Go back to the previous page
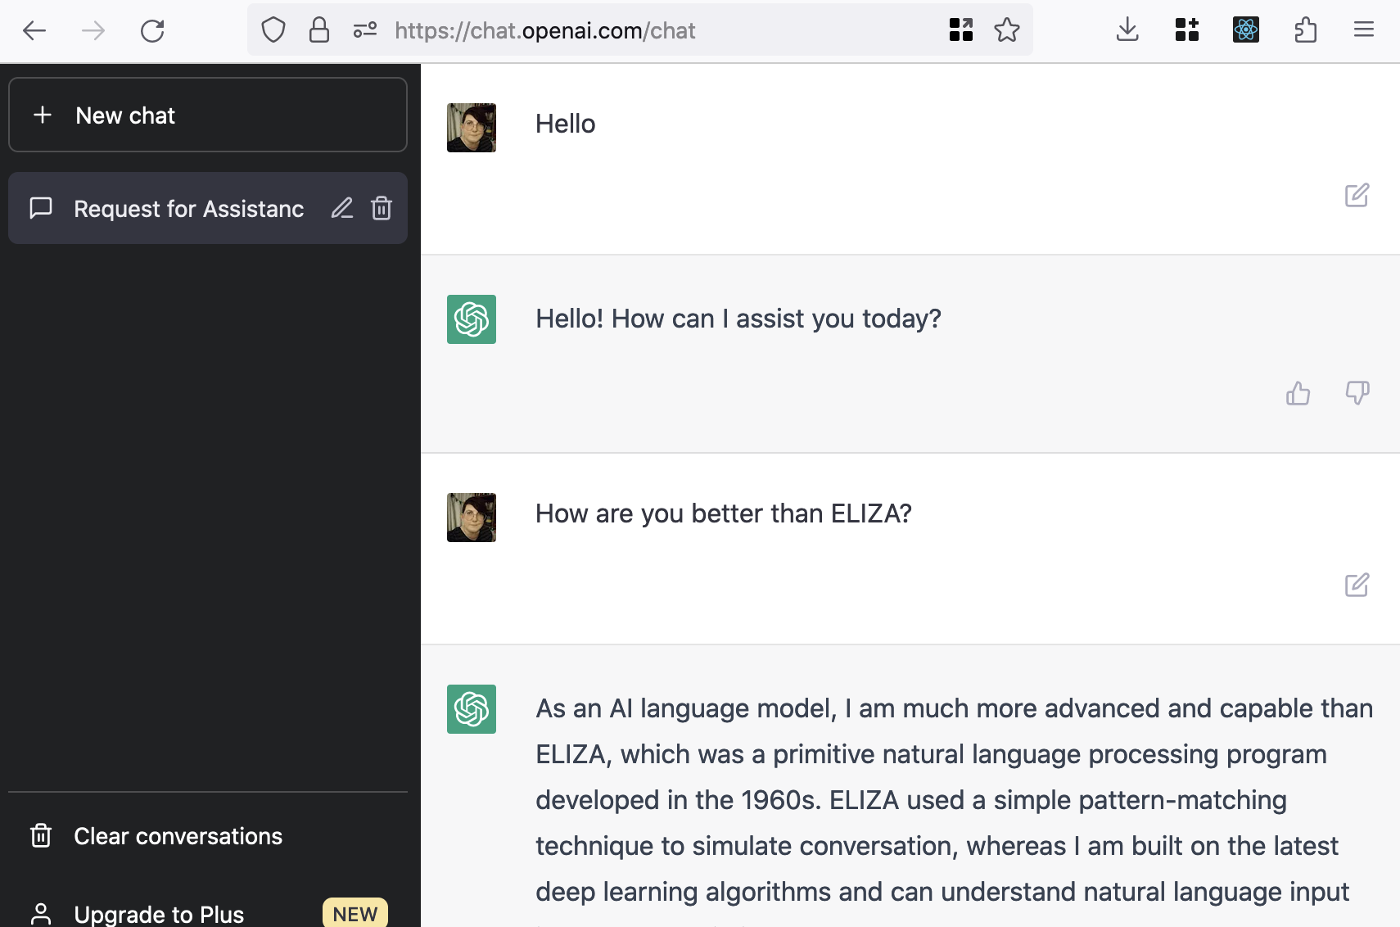Screen dimensions: 1400x927 34,31
